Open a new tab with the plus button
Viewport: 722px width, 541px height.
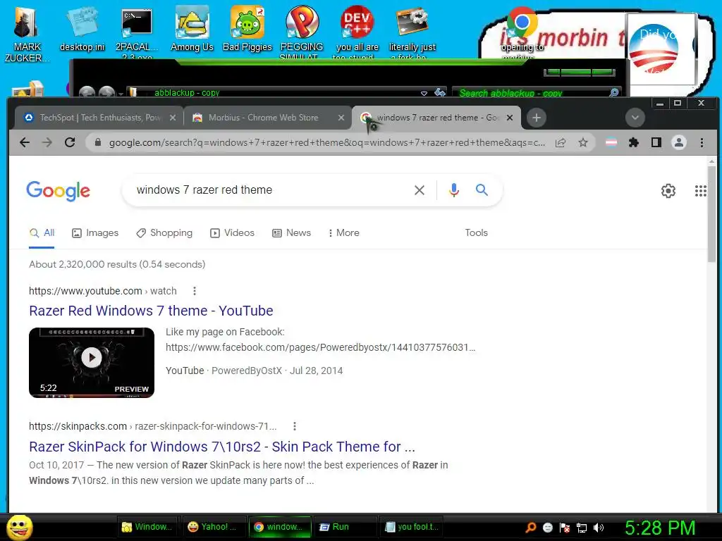[x=537, y=118]
